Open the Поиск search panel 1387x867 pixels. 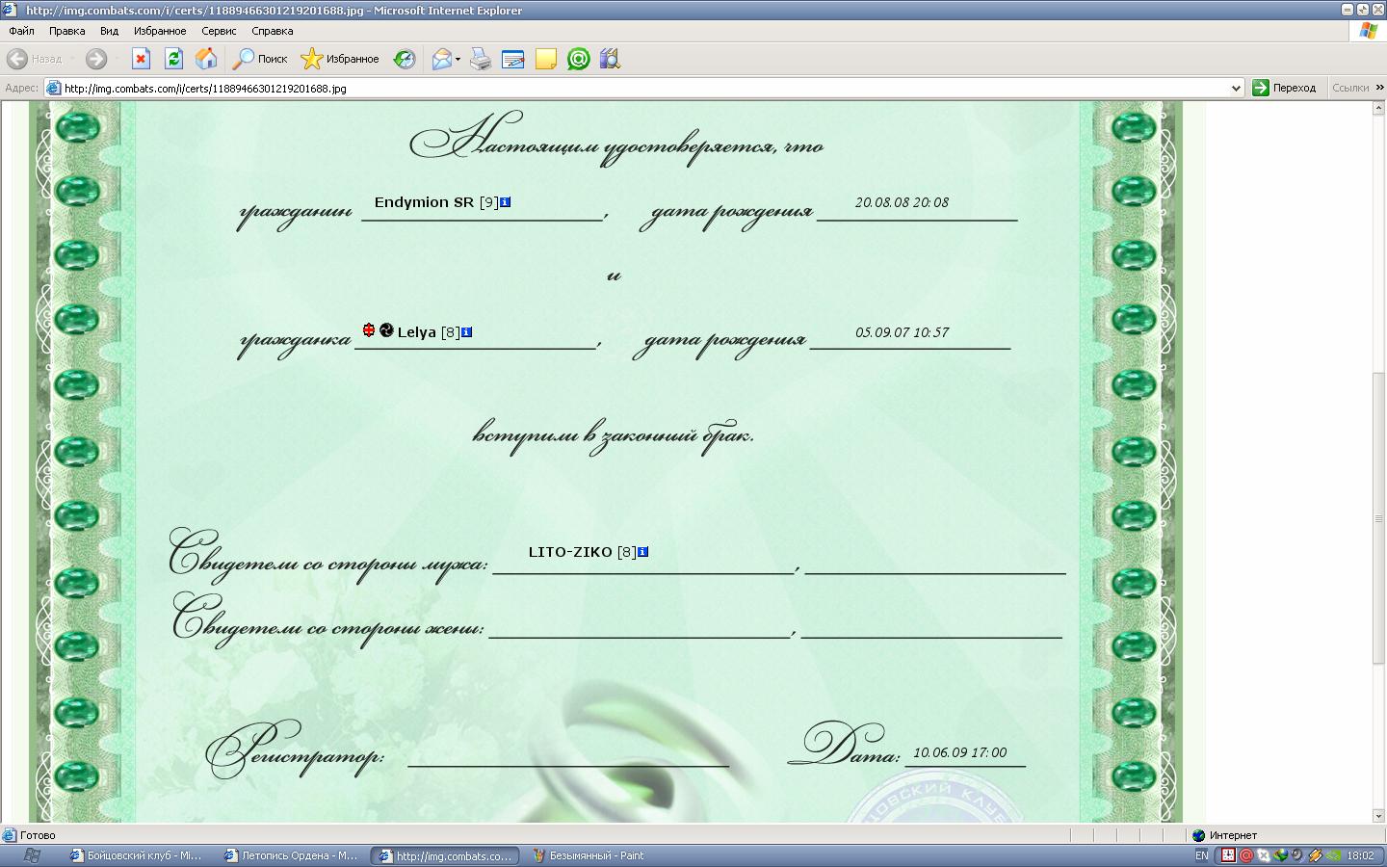[x=260, y=59]
